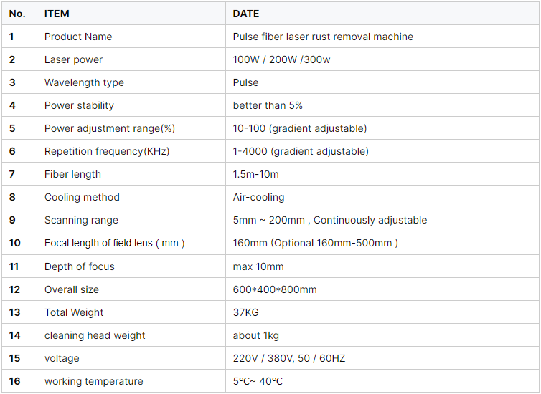The image size is (541, 394).
Task: Click the "100W / 200W /300w" value
Action: [x=281, y=59]
